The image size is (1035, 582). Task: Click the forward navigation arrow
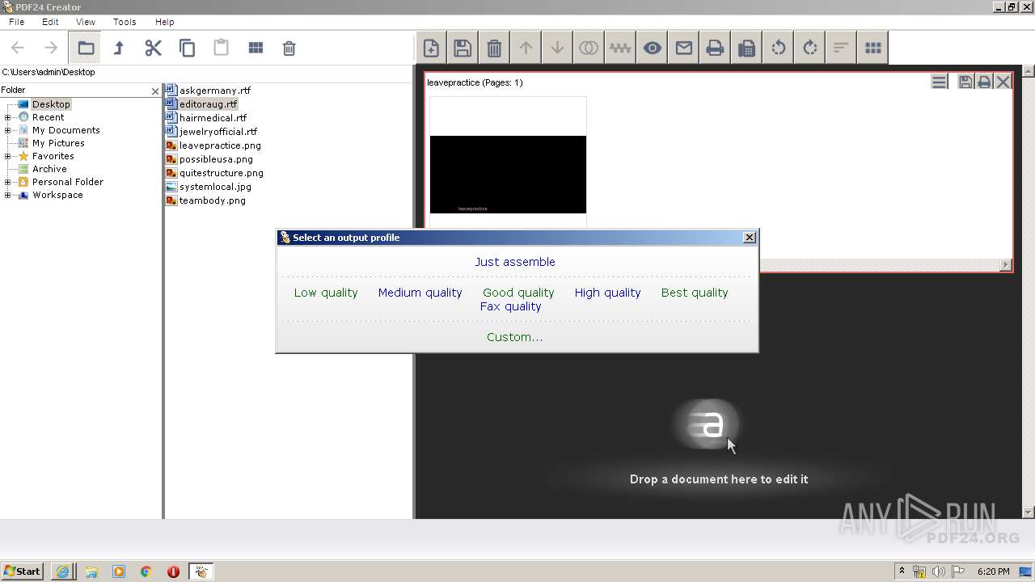(51, 48)
